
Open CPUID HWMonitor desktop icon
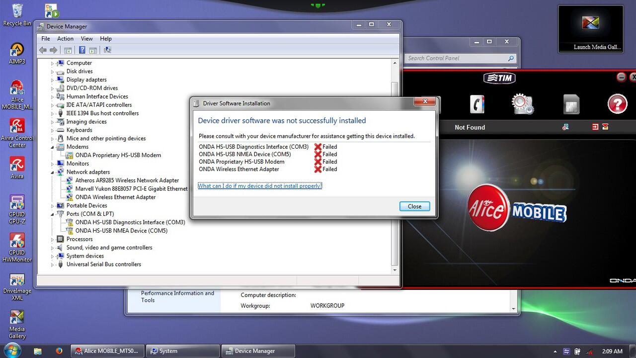[17, 248]
